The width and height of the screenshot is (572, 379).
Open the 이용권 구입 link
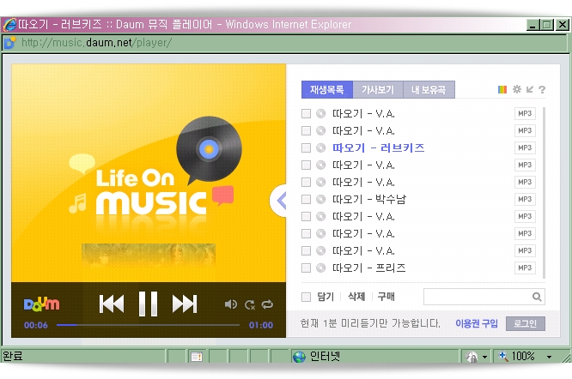[x=477, y=323]
